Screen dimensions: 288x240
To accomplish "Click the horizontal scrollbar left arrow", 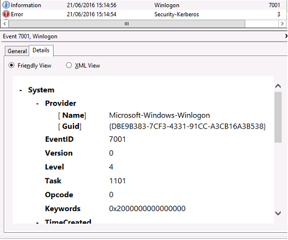I will [5, 24].
